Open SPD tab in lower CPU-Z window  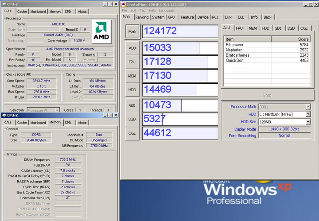click(68, 123)
